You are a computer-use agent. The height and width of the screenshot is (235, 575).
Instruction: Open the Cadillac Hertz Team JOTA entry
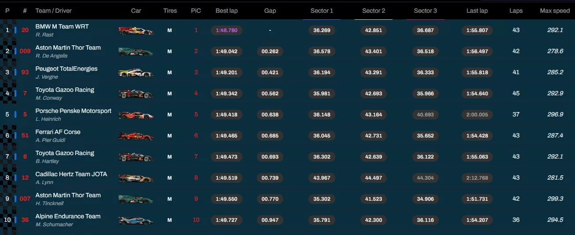click(71, 174)
